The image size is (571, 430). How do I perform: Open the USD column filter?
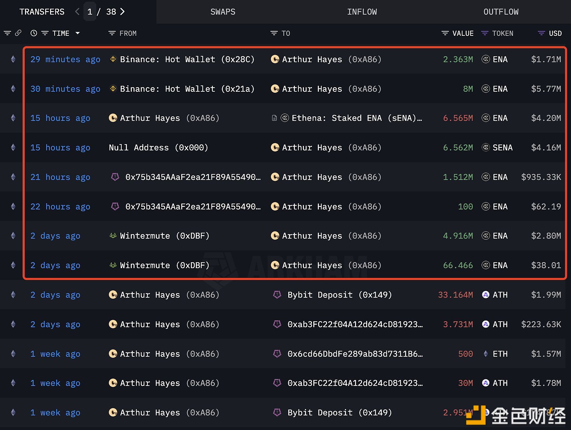(541, 33)
